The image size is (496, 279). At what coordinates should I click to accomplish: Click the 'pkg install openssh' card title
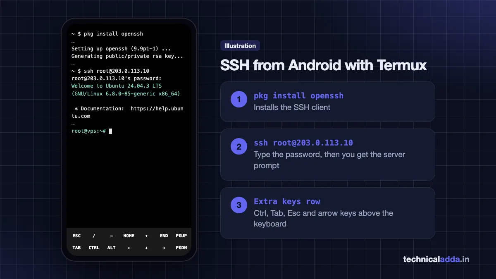tap(298, 95)
